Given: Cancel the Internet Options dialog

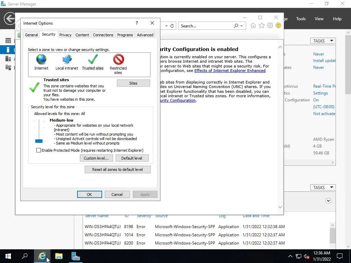Looking at the screenshot, I should [x=117, y=195].
